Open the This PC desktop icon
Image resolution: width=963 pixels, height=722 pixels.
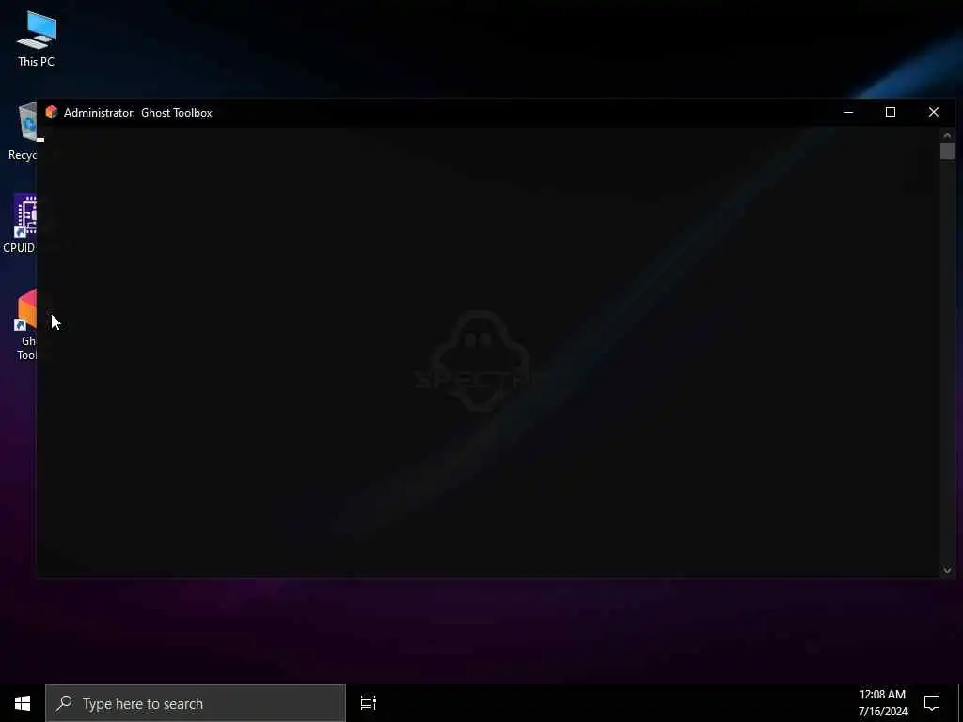pos(37,39)
